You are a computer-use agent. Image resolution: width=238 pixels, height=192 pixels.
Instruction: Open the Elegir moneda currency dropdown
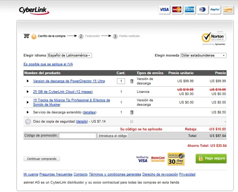pos(203,55)
